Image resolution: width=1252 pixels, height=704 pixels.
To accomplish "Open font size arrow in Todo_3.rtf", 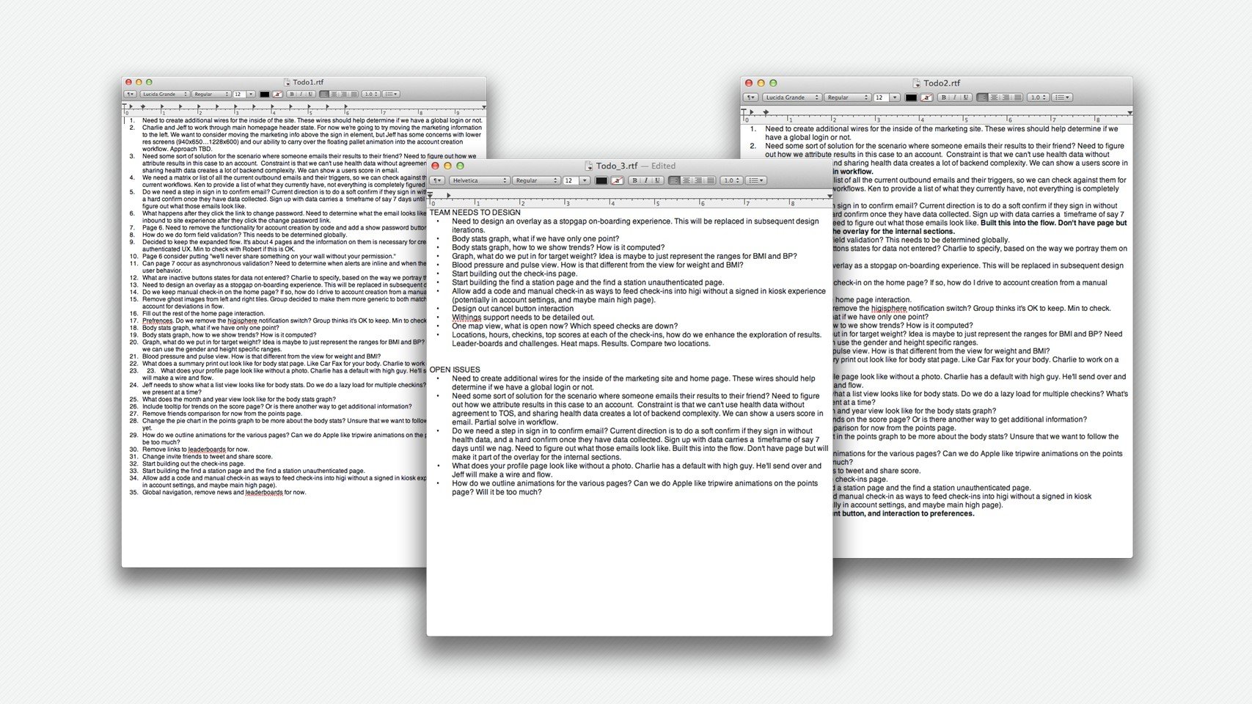I will [585, 180].
